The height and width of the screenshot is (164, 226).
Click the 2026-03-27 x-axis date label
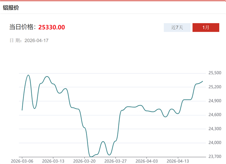[x=115, y=161]
